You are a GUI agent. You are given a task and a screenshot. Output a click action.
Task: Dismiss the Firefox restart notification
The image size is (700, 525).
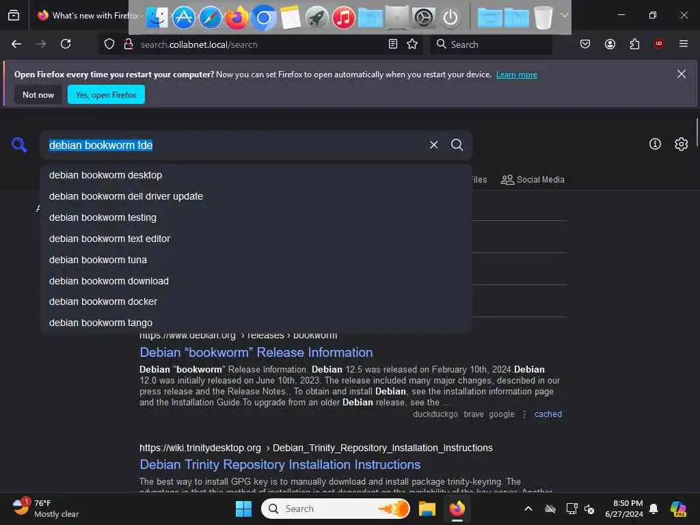click(682, 74)
